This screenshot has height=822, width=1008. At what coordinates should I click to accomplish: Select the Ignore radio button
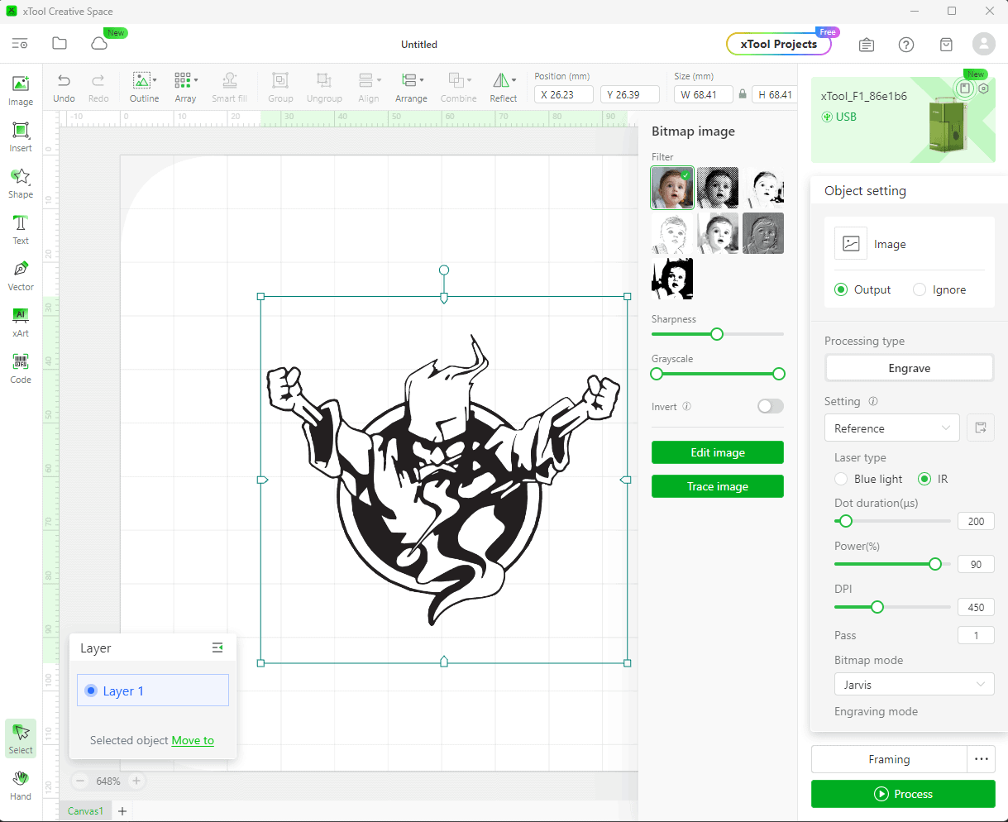tap(919, 289)
